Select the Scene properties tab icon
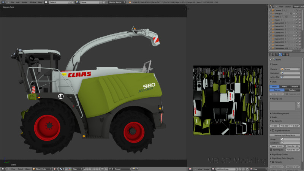The height and width of the screenshot is (171, 304). click(x=280, y=54)
